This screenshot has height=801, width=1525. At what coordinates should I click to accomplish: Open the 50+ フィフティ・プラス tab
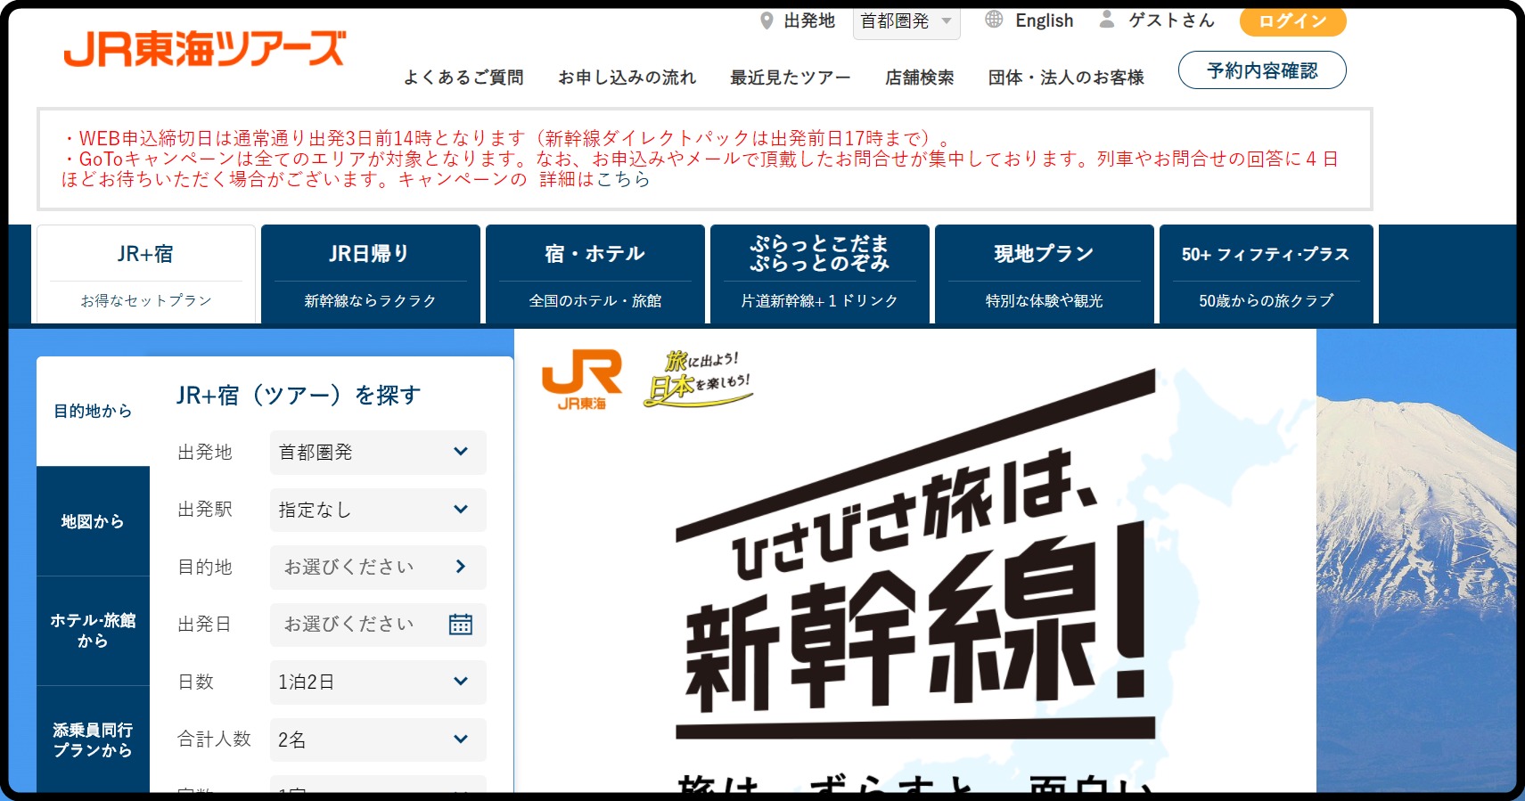coord(1266,274)
